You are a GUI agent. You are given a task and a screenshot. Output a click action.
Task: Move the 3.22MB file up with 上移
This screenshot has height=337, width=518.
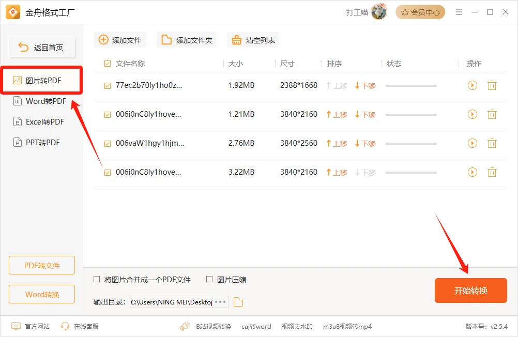(x=337, y=172)
